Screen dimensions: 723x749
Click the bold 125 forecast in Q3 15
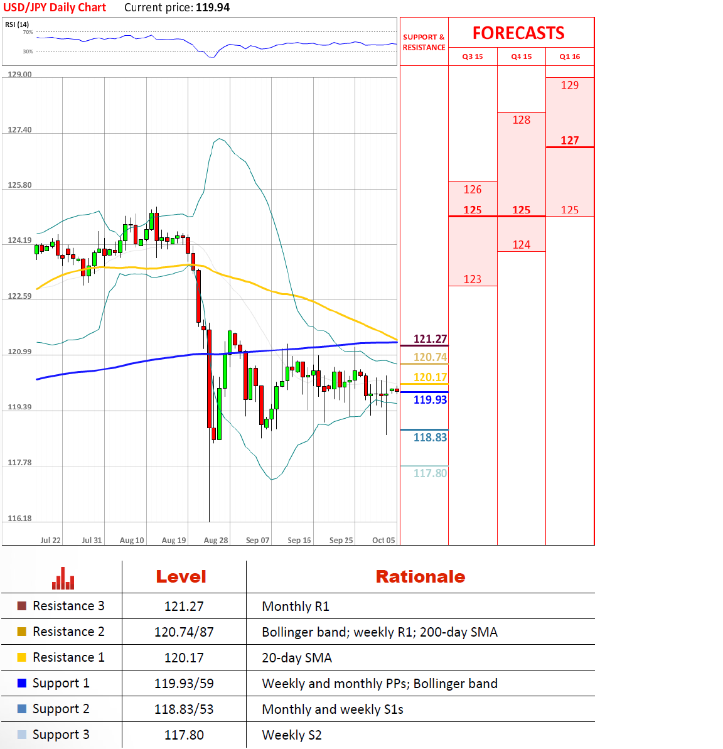point(473,210)
